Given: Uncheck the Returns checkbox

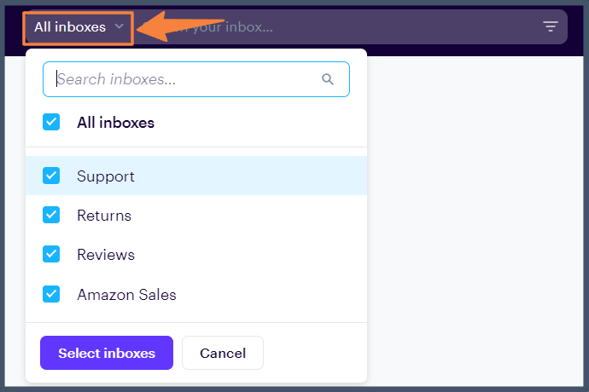Looking at the screenshot, I should [x=51, y=216].
